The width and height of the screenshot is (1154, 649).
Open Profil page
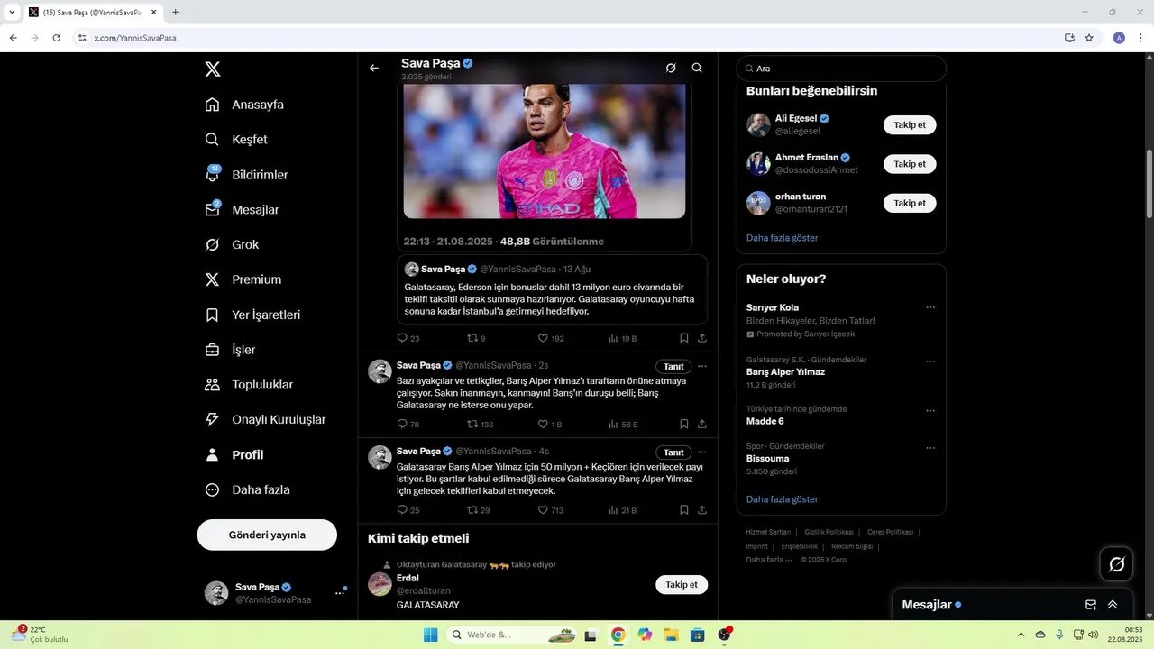[x=234, y=455]
